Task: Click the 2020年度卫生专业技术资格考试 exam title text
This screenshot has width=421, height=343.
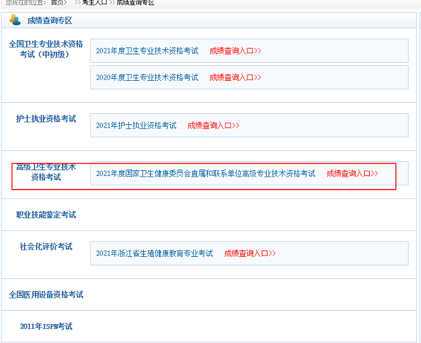Action: tap(147, 77)
